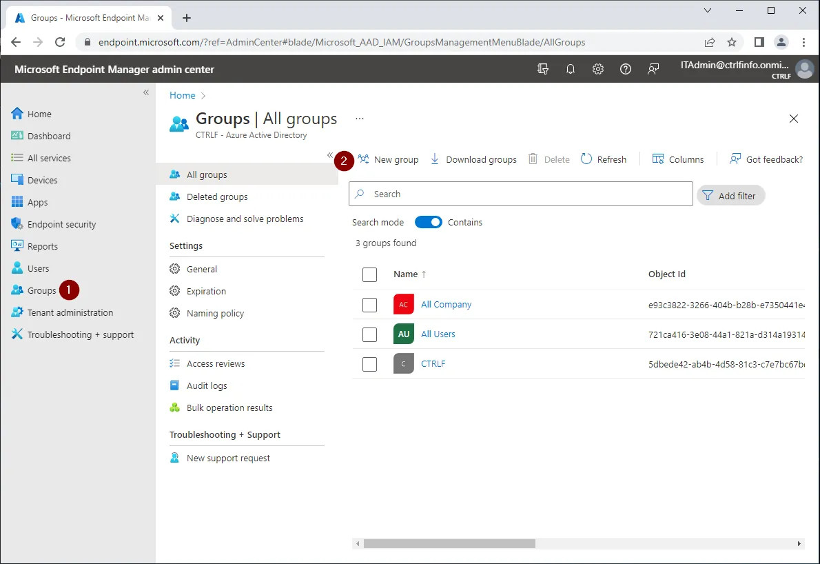The height and width of the screenshot is (564, 820).
Task: Click the All Users AU group avatar
Action: coord(403,334)
